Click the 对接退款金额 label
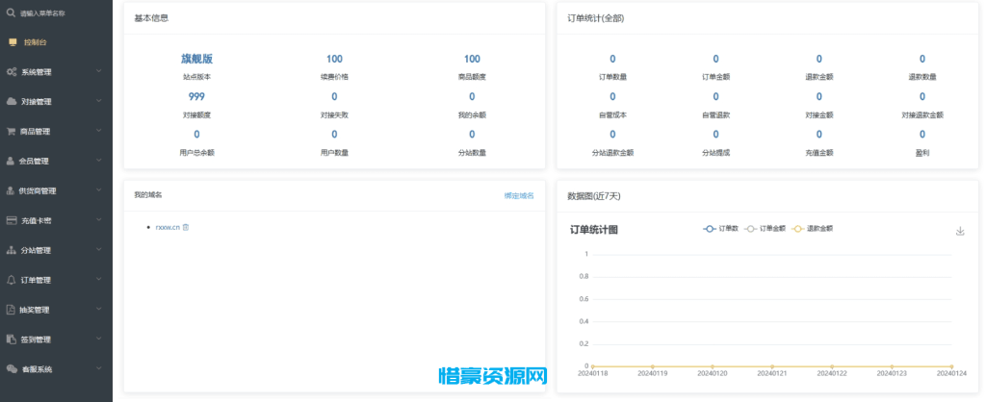The width and height of the screenshot is (986, 402). [922, 115]
